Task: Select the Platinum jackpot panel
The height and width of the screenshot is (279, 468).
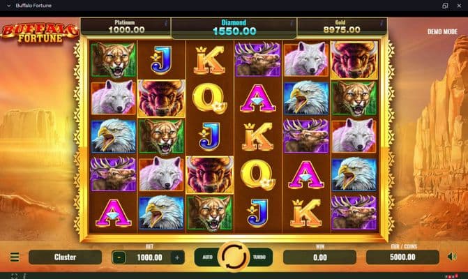Action: click(126, 27)
